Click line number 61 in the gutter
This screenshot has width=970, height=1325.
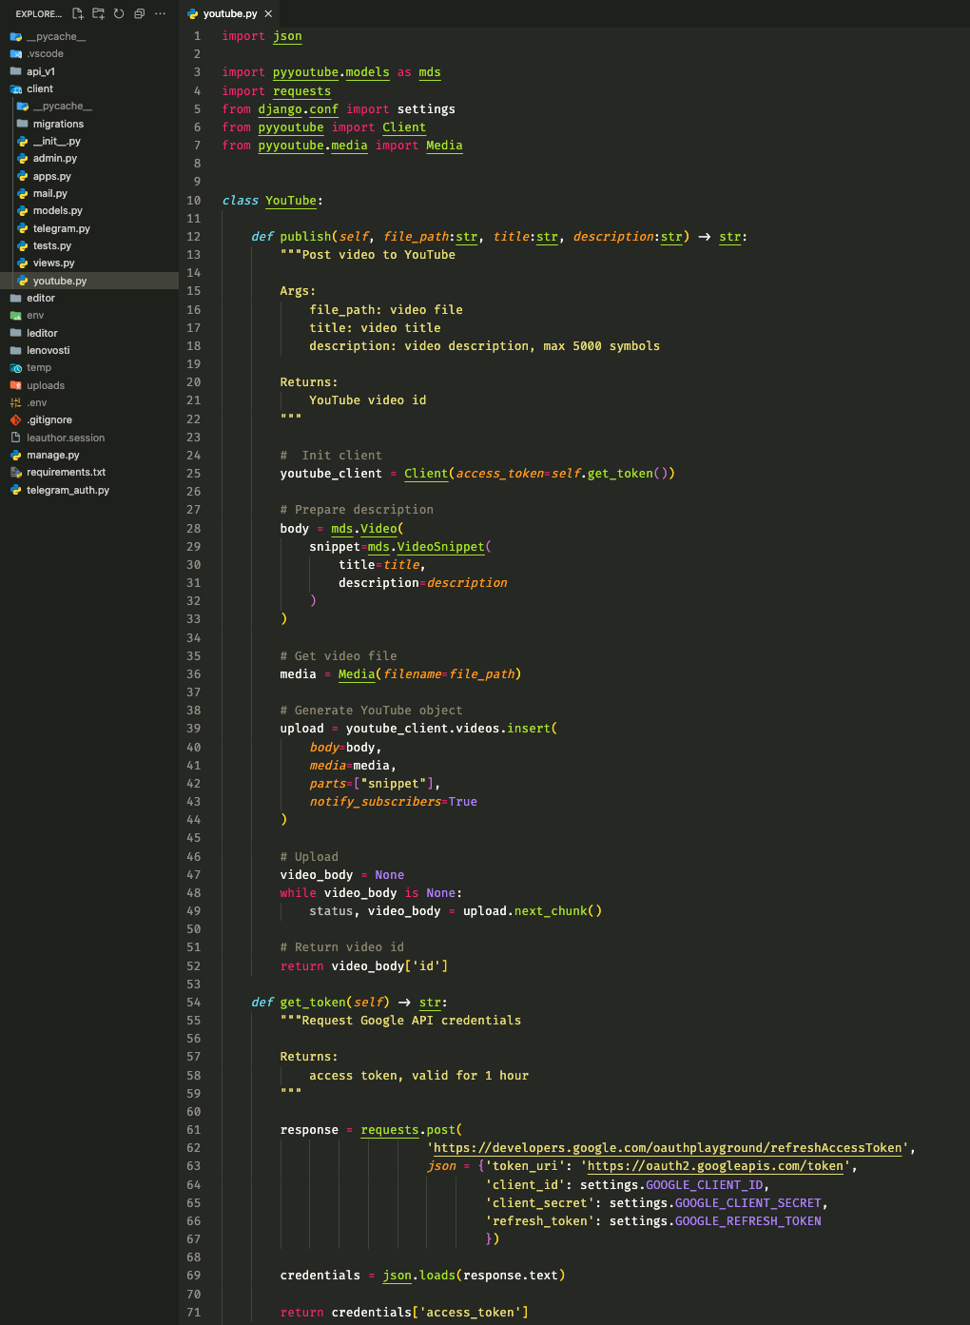coord(194,1130)
